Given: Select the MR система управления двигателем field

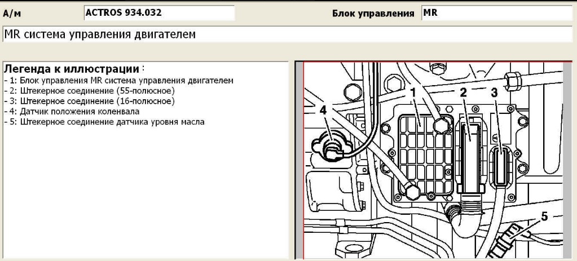Looking at the screenshot, I should point(288,34).
